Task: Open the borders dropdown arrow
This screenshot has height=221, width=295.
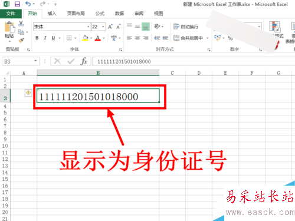Action: [x=76, y=38]
